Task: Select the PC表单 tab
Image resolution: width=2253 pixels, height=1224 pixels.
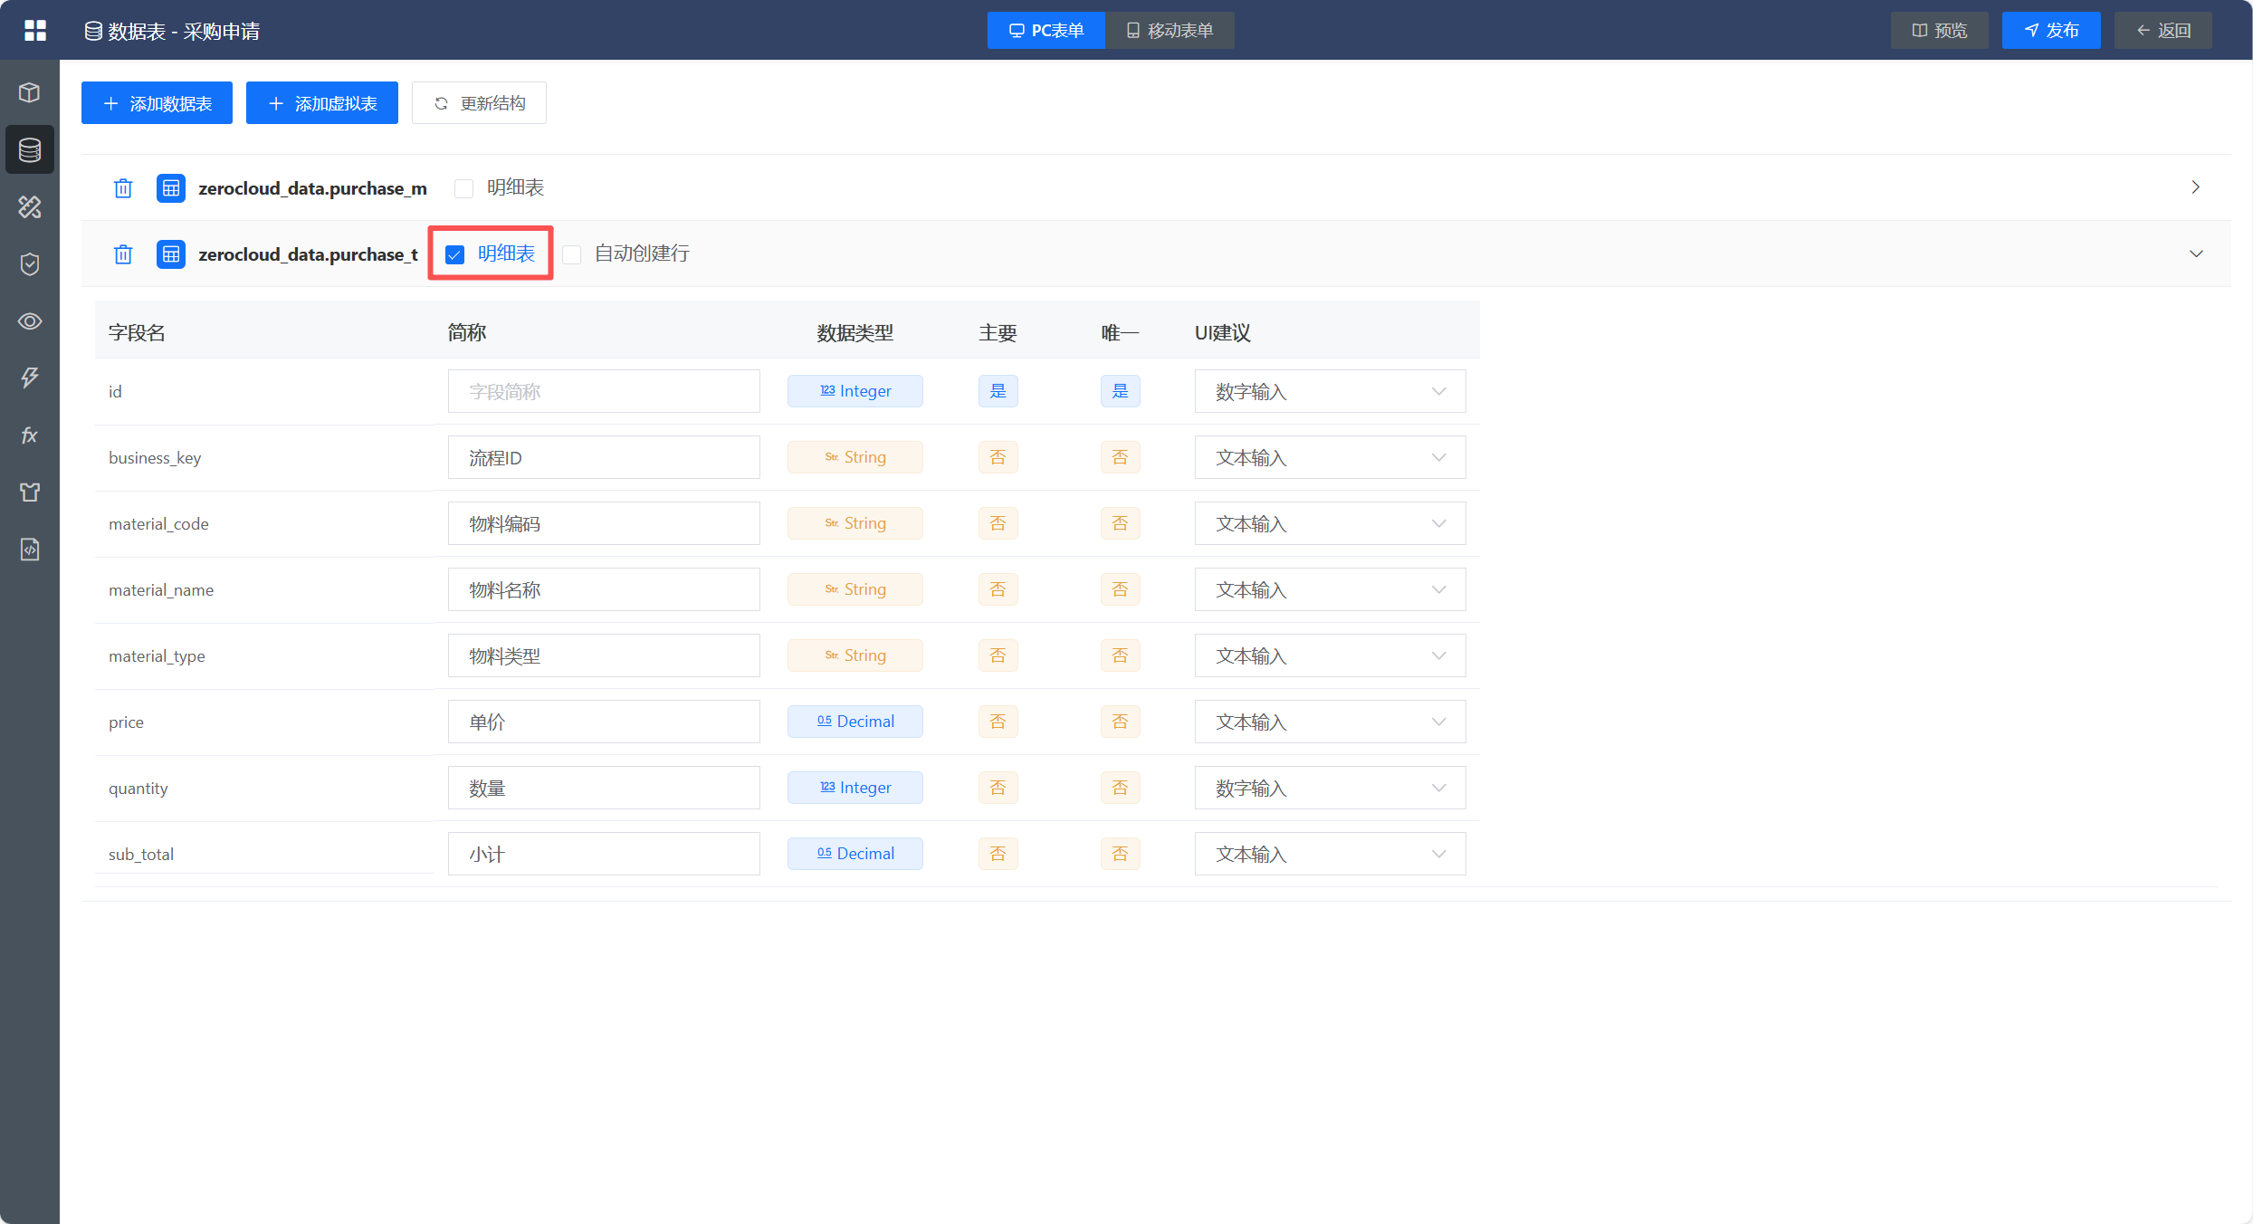Action: coord(1045,31)
